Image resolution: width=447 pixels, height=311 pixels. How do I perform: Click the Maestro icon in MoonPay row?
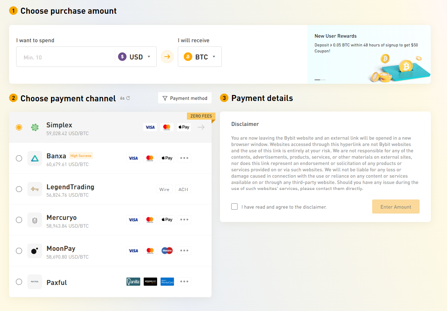[x=167, y=250]
